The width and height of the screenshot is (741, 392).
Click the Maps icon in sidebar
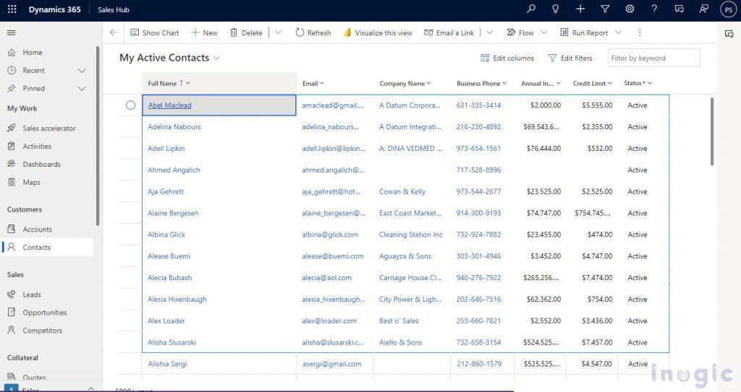(x=12, y=182)
